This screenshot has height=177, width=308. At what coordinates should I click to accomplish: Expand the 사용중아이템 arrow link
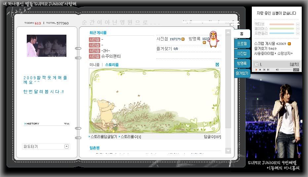point(265,53)
